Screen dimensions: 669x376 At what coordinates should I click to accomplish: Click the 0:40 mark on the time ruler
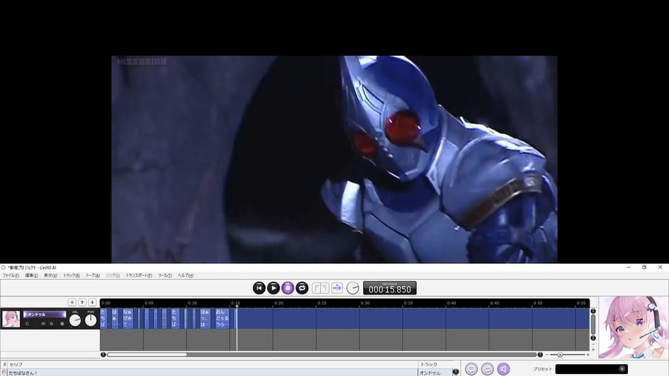click(452, 303)
